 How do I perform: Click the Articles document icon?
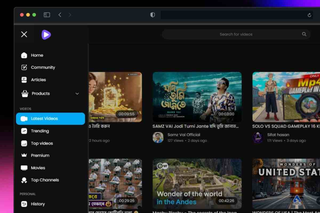(x=24, y=80)
